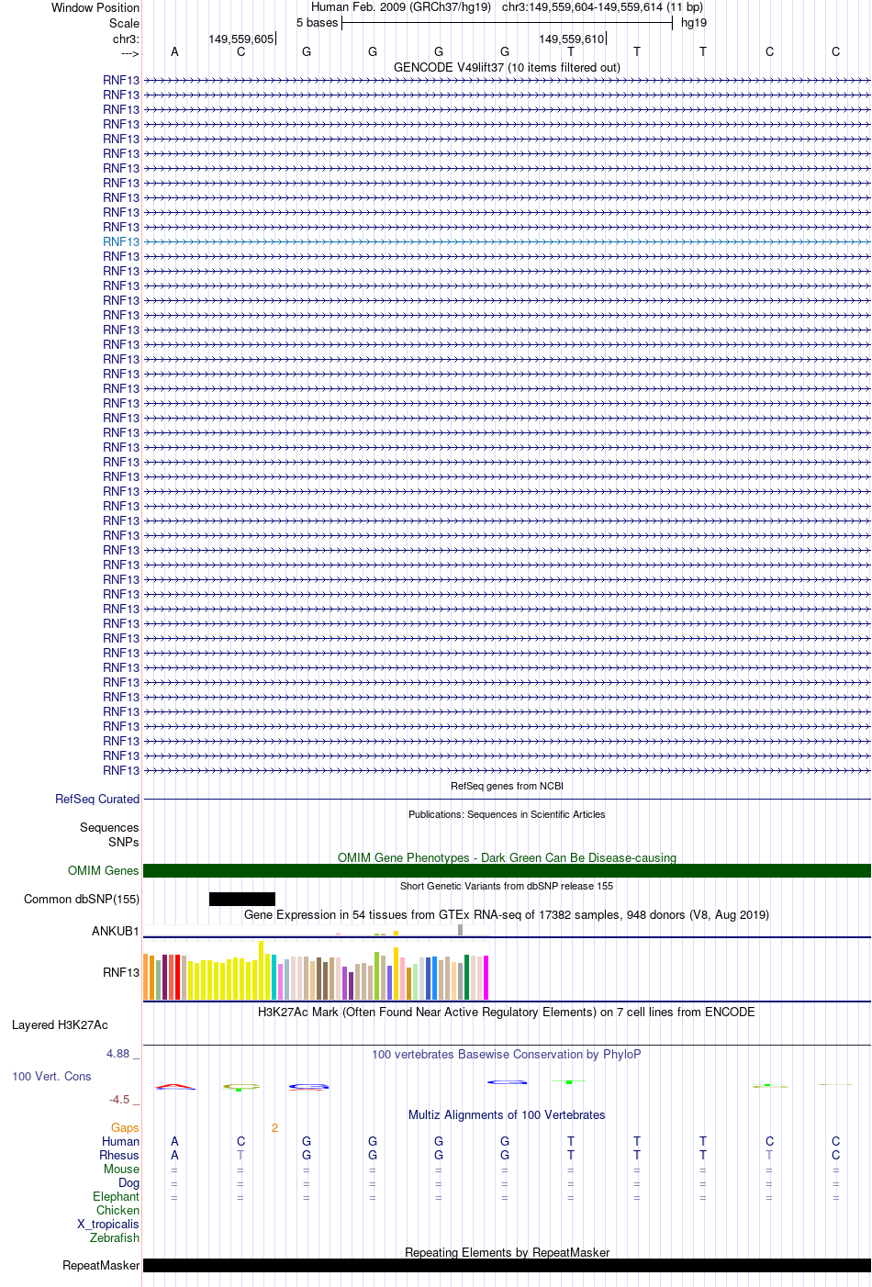Select position marker 149,559,610
Image resolution: width=872 pixels, height=1287 pixels.
point(571,39)
